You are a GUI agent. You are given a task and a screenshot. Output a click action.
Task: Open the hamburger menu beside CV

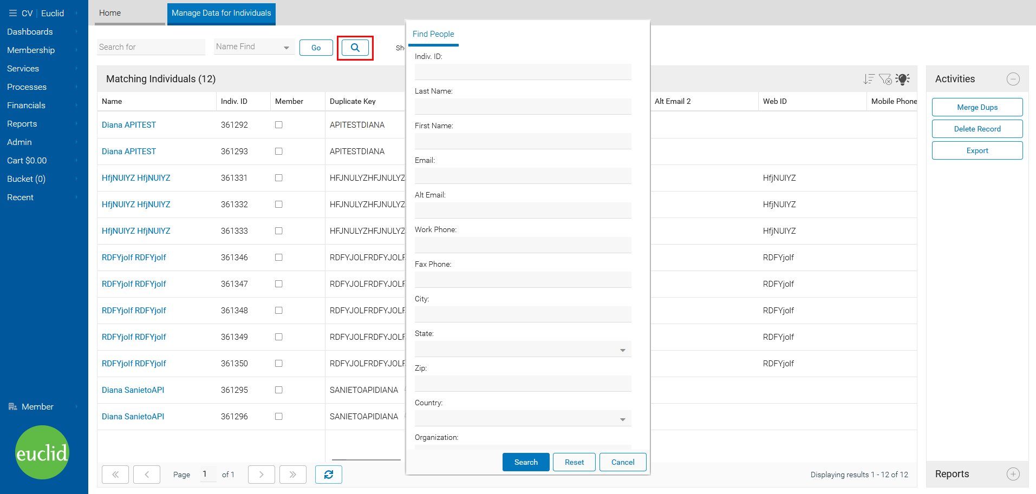(x=12, y=13)
